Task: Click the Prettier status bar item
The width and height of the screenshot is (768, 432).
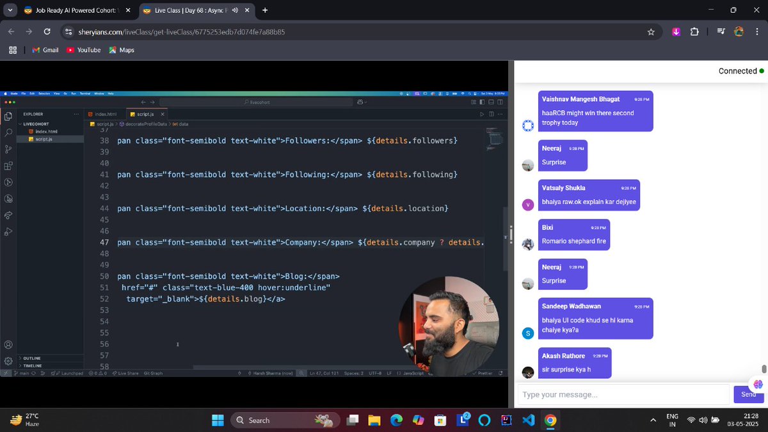Action: pyautogui.click(x=483, y=373)
